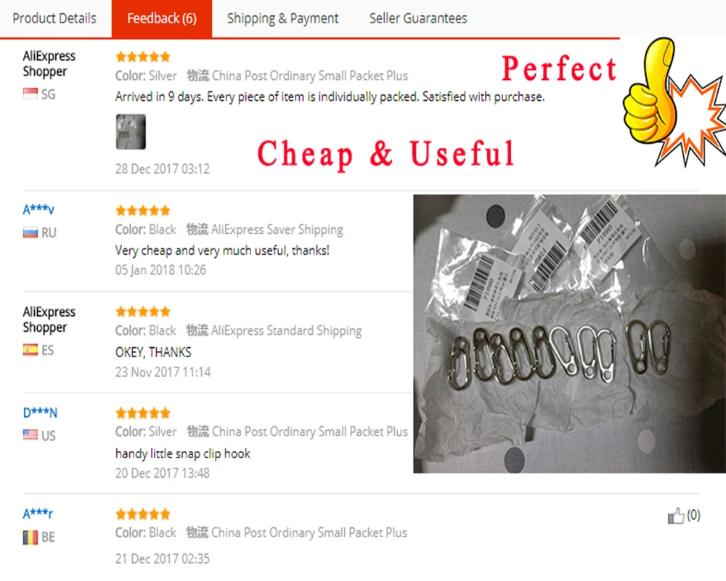This screenshot has height=581, width=726.
Task: Click the large yellow thumbs-up graphic
Action: pos(648,90)
